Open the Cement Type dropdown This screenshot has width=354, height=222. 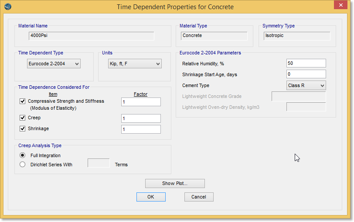pyautogui.click(x=306, y=85)
